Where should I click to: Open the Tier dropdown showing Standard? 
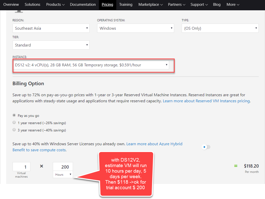point(51,45)
